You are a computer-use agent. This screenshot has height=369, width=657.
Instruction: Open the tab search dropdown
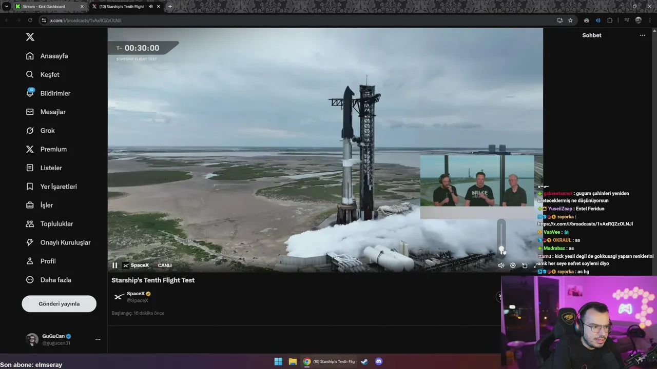pyautogui.click(x=6, y=7)
